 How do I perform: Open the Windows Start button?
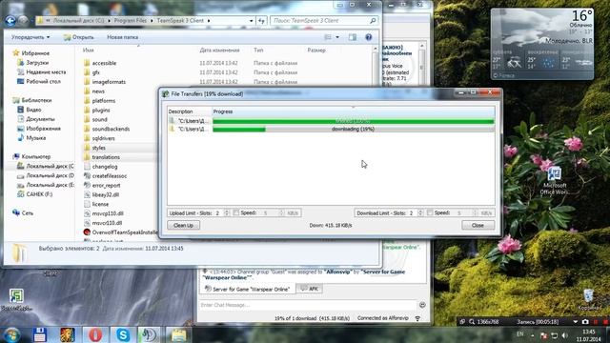pos(12,334)
